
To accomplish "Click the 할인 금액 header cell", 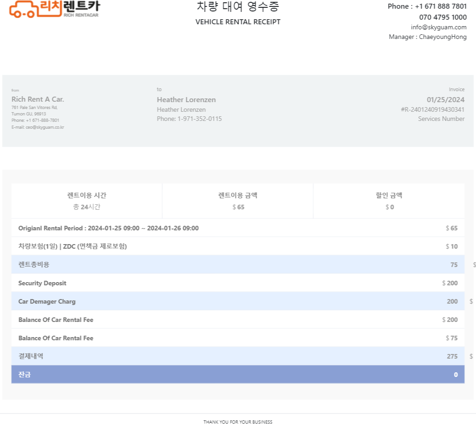I will [389, 196].
